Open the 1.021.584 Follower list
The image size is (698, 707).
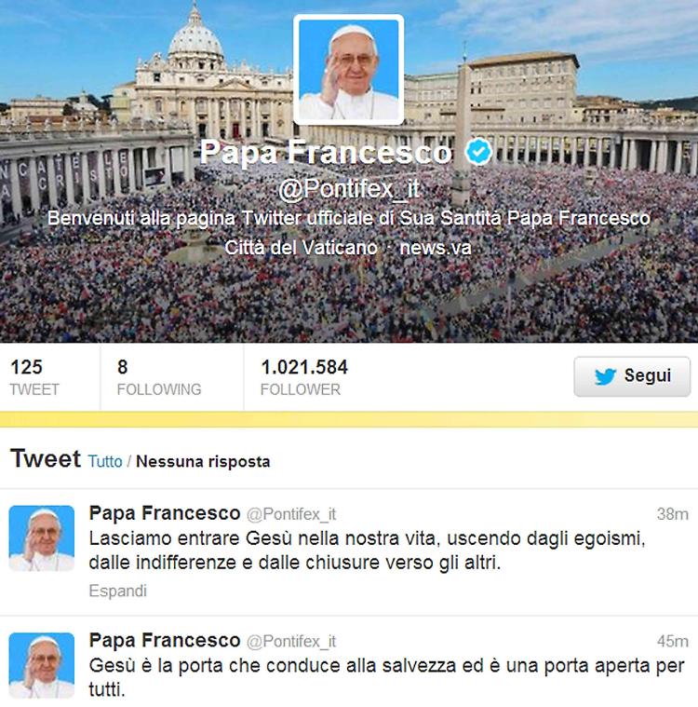304,377
